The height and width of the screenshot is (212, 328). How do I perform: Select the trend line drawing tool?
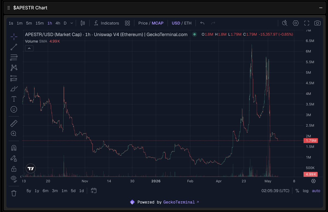coord(14,47)
